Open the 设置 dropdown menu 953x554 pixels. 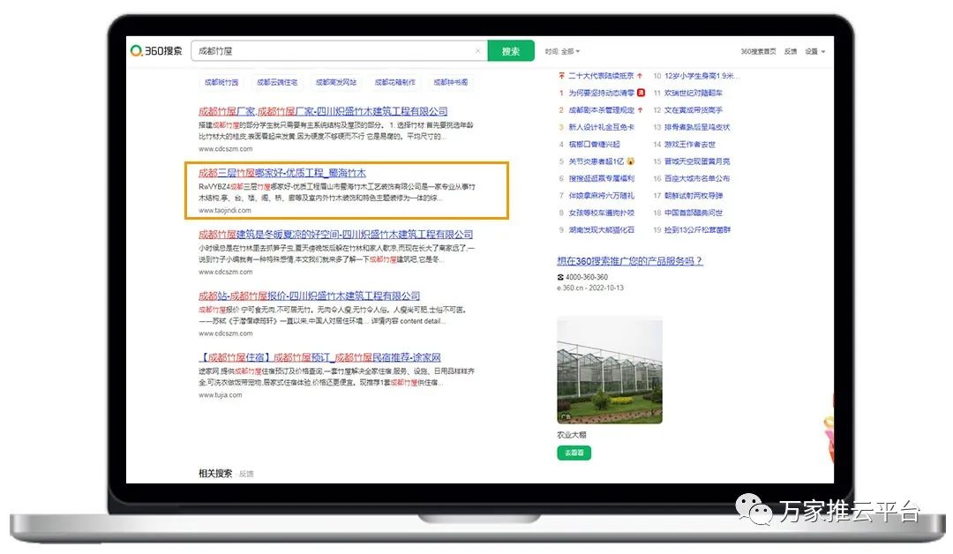click(814, 51)
